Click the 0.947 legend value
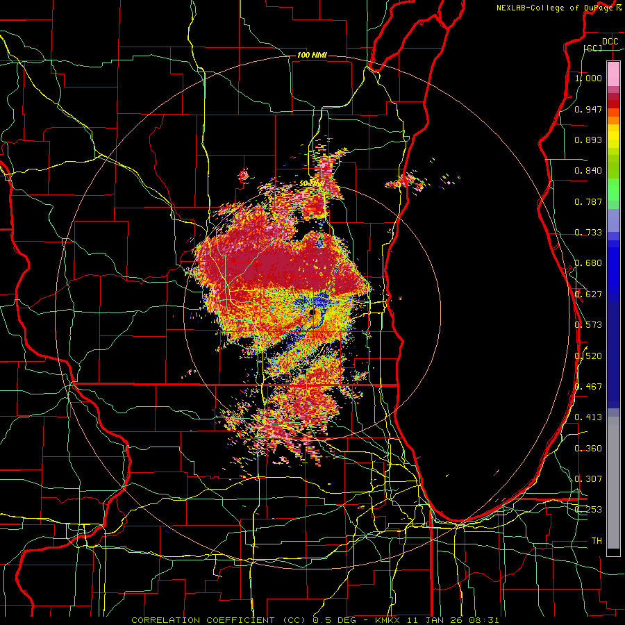The width and height of the screenshot is (625, 625). click(588, 109)
